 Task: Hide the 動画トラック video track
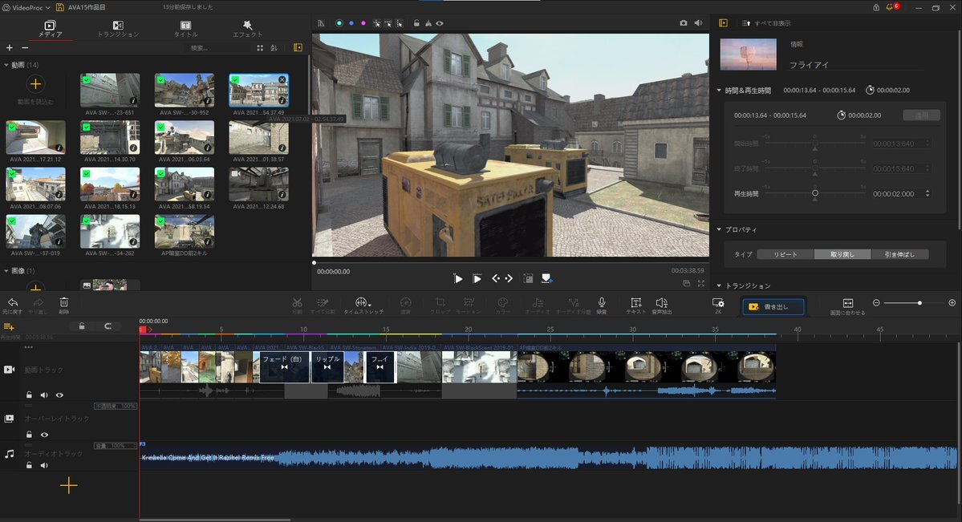[x=59, y=395]
